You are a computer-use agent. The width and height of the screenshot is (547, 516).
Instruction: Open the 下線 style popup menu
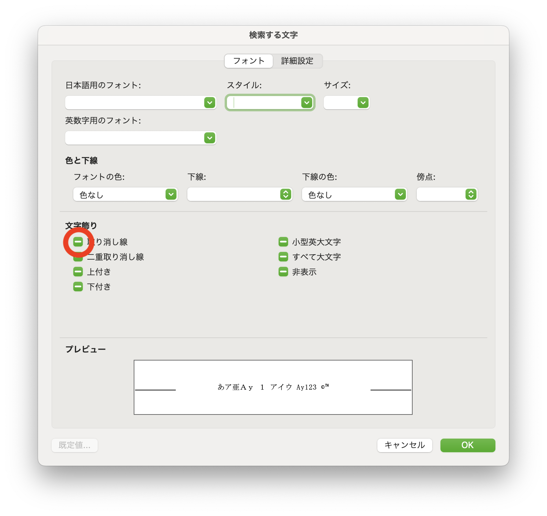286,194
